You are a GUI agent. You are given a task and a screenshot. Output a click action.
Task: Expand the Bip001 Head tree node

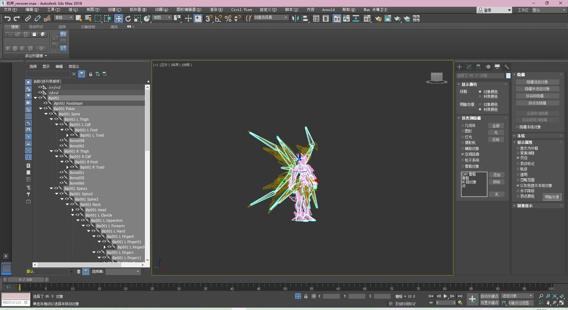click(73, 210)
